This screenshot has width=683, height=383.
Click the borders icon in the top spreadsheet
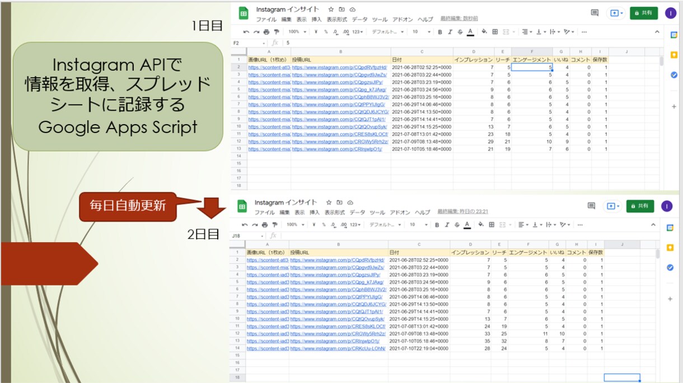point(495,32)
